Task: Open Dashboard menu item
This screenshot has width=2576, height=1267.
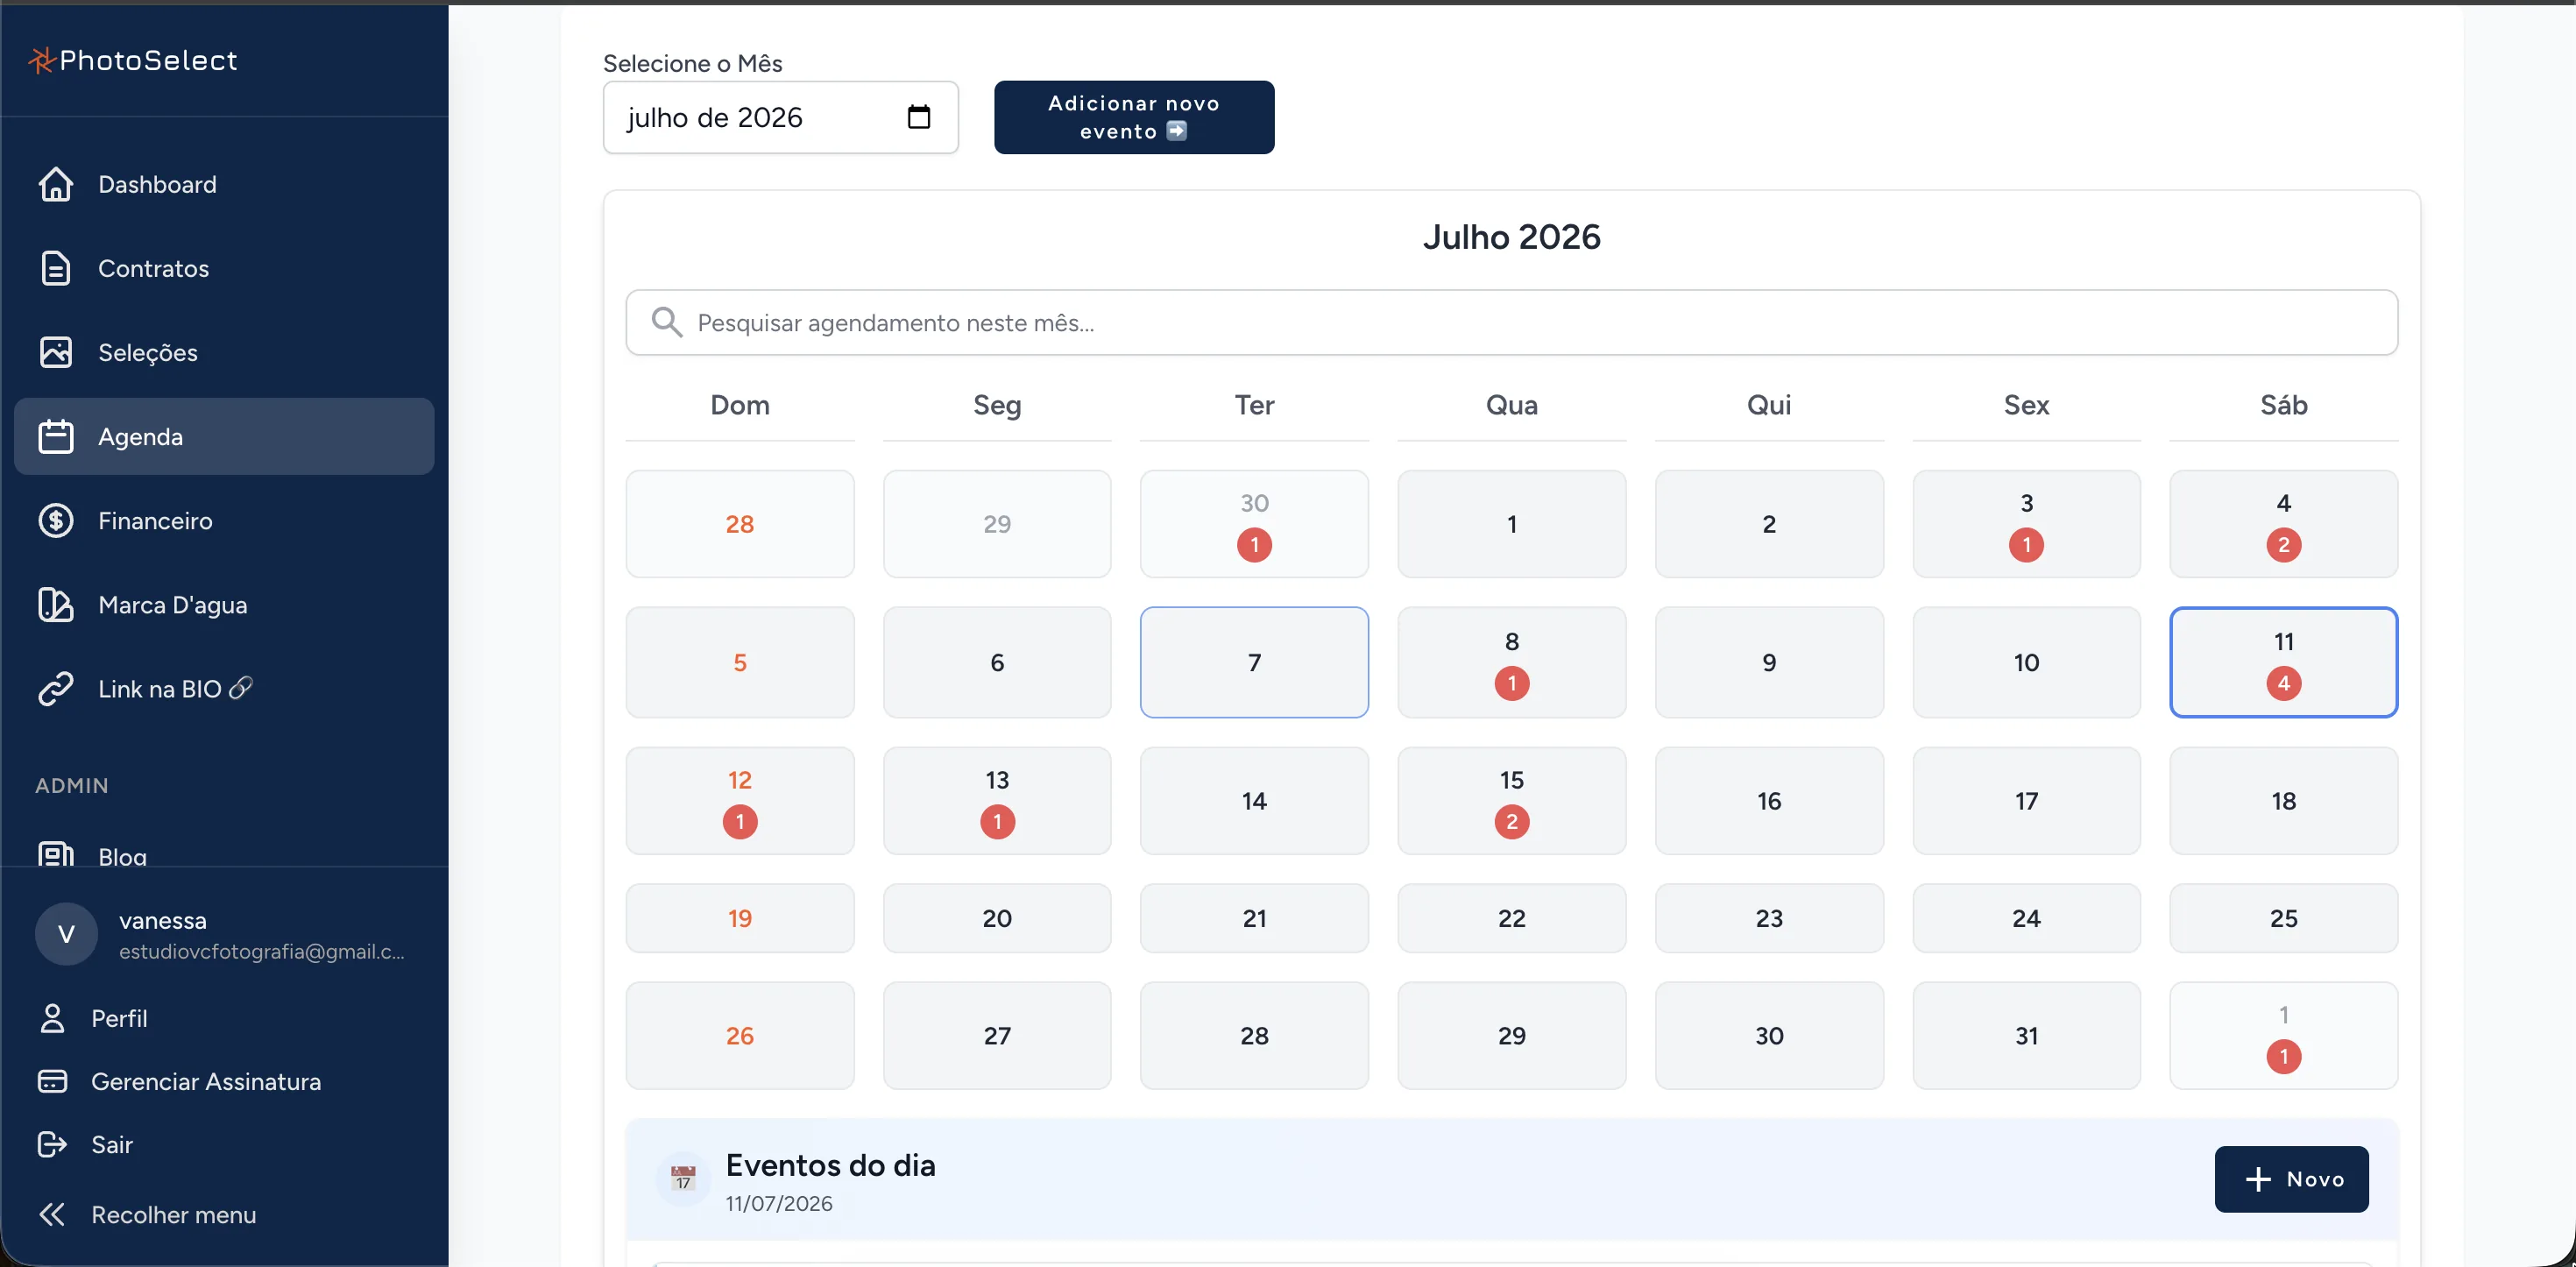Action: (224, 184)
